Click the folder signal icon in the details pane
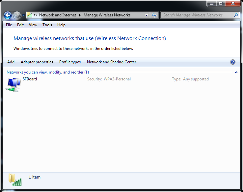 15,179
